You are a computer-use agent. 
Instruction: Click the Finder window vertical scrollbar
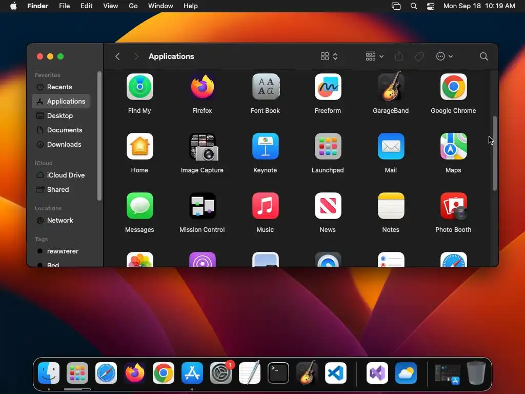(495, 153)
